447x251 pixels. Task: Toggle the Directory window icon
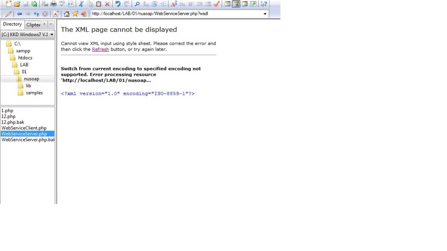tap(236, 4)
